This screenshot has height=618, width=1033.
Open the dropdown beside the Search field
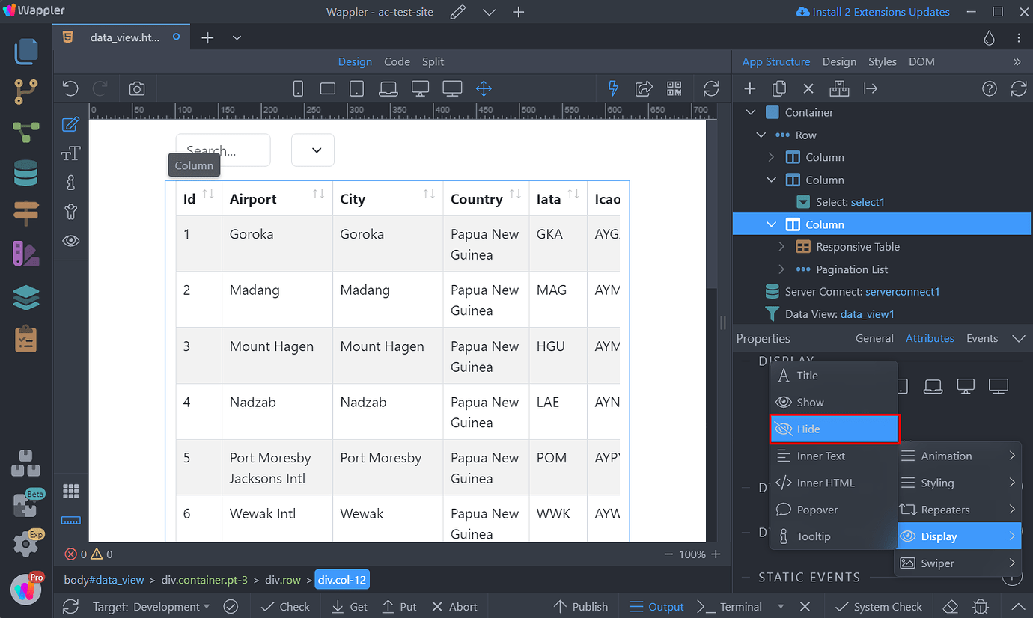point(313,150)
